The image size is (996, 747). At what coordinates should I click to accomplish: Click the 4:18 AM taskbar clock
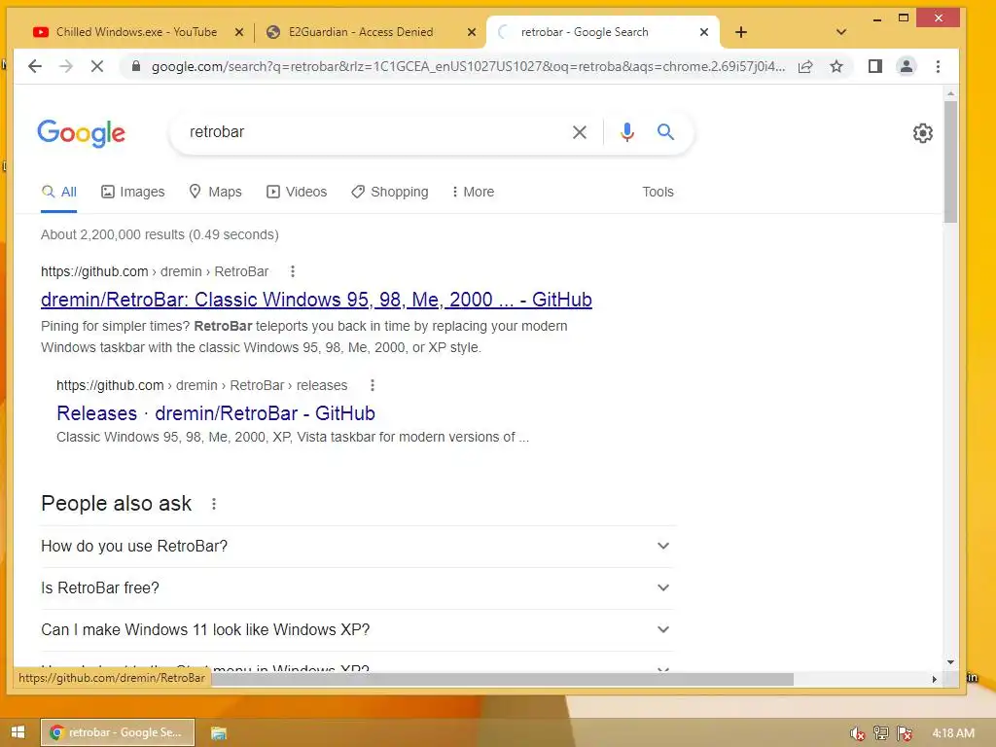click(x=953, y=733)
